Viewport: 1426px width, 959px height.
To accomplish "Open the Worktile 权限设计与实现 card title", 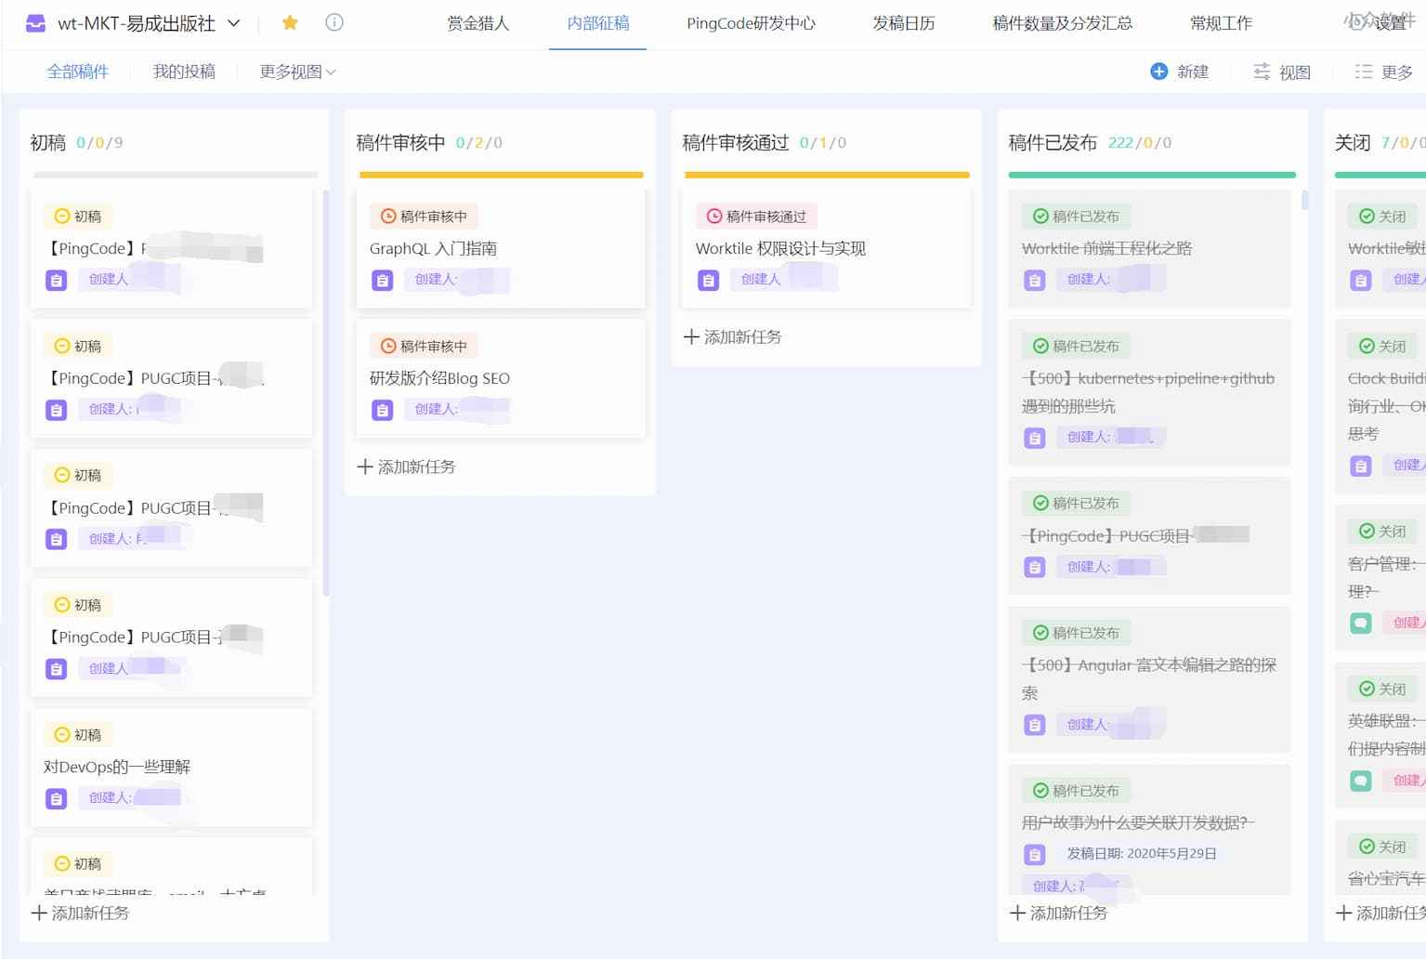I will (x=780, y=248).
